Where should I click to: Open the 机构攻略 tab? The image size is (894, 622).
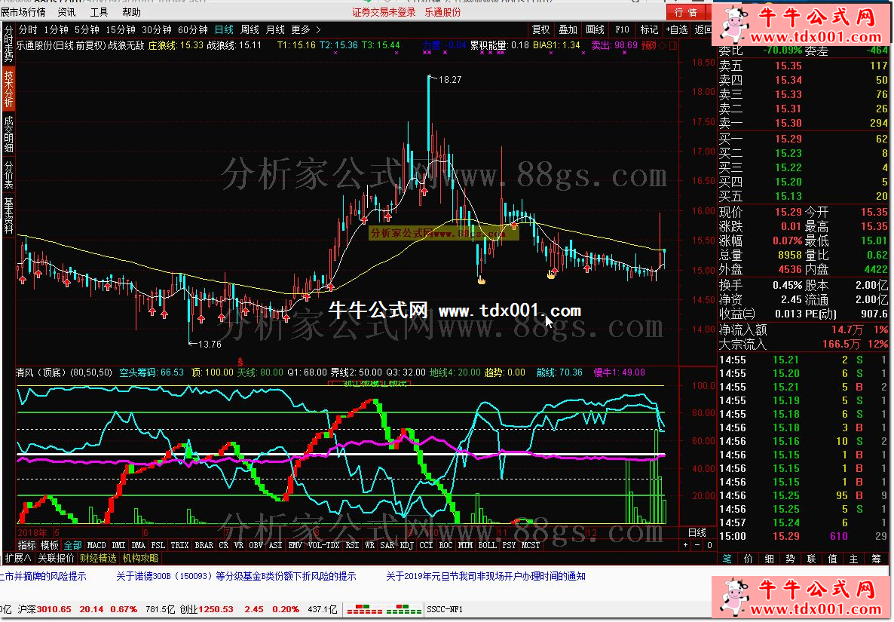pyautogui.click(x=140, y=558)
